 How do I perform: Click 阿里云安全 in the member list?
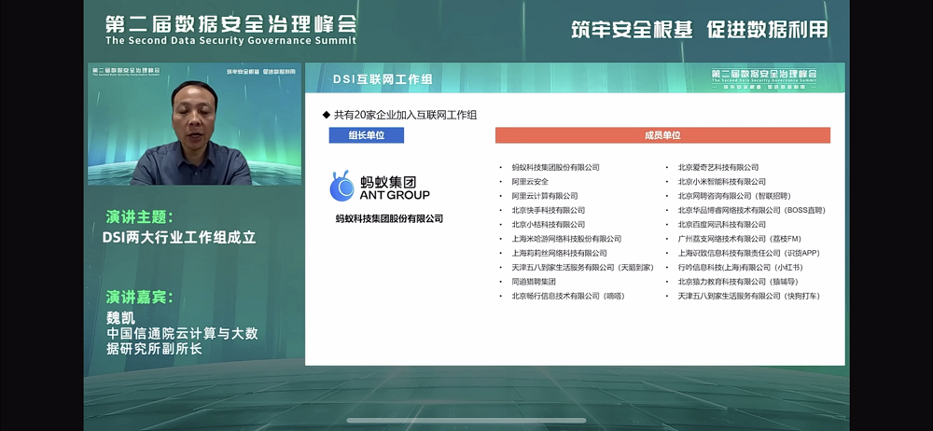click(530, 182)
